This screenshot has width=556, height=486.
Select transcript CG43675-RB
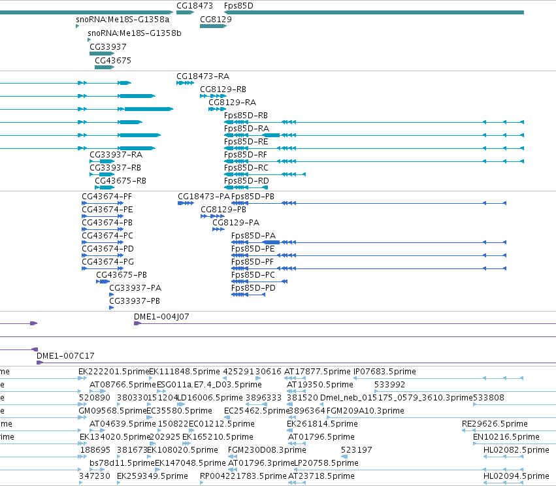click(121, 181)
